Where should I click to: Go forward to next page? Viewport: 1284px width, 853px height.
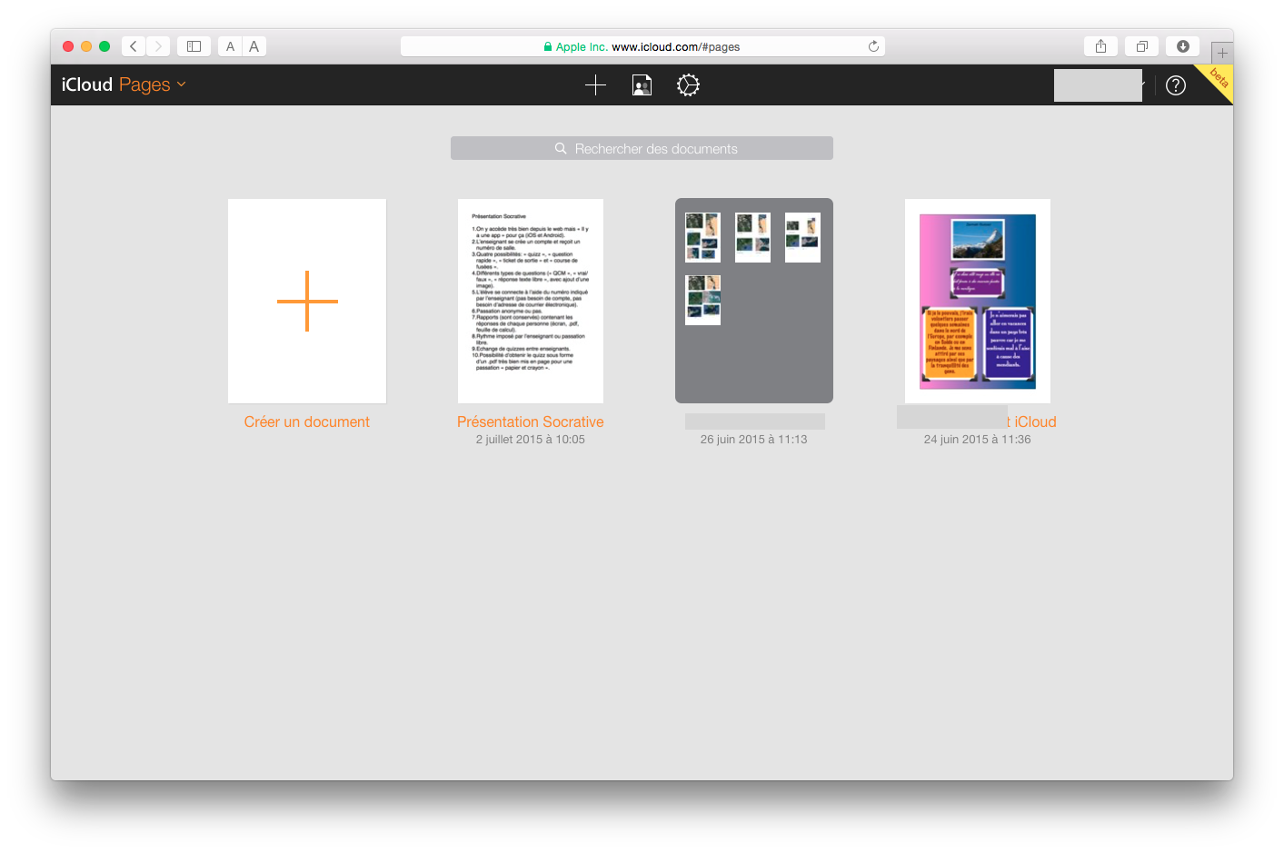158,46
